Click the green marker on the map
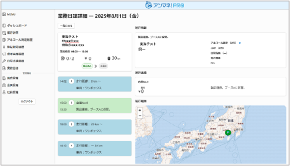290x166 pixels. click(x=228, y=132)
